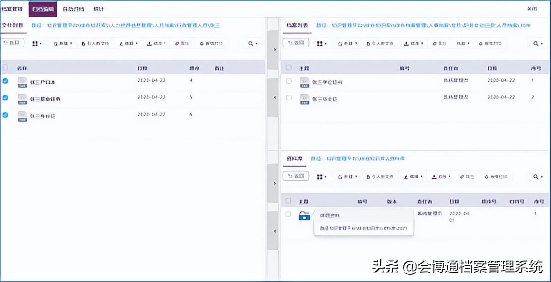Screen dimensions: 551x282
Task: Open the grid view dropdown in the file list toolbar
Action: [37, 44]
